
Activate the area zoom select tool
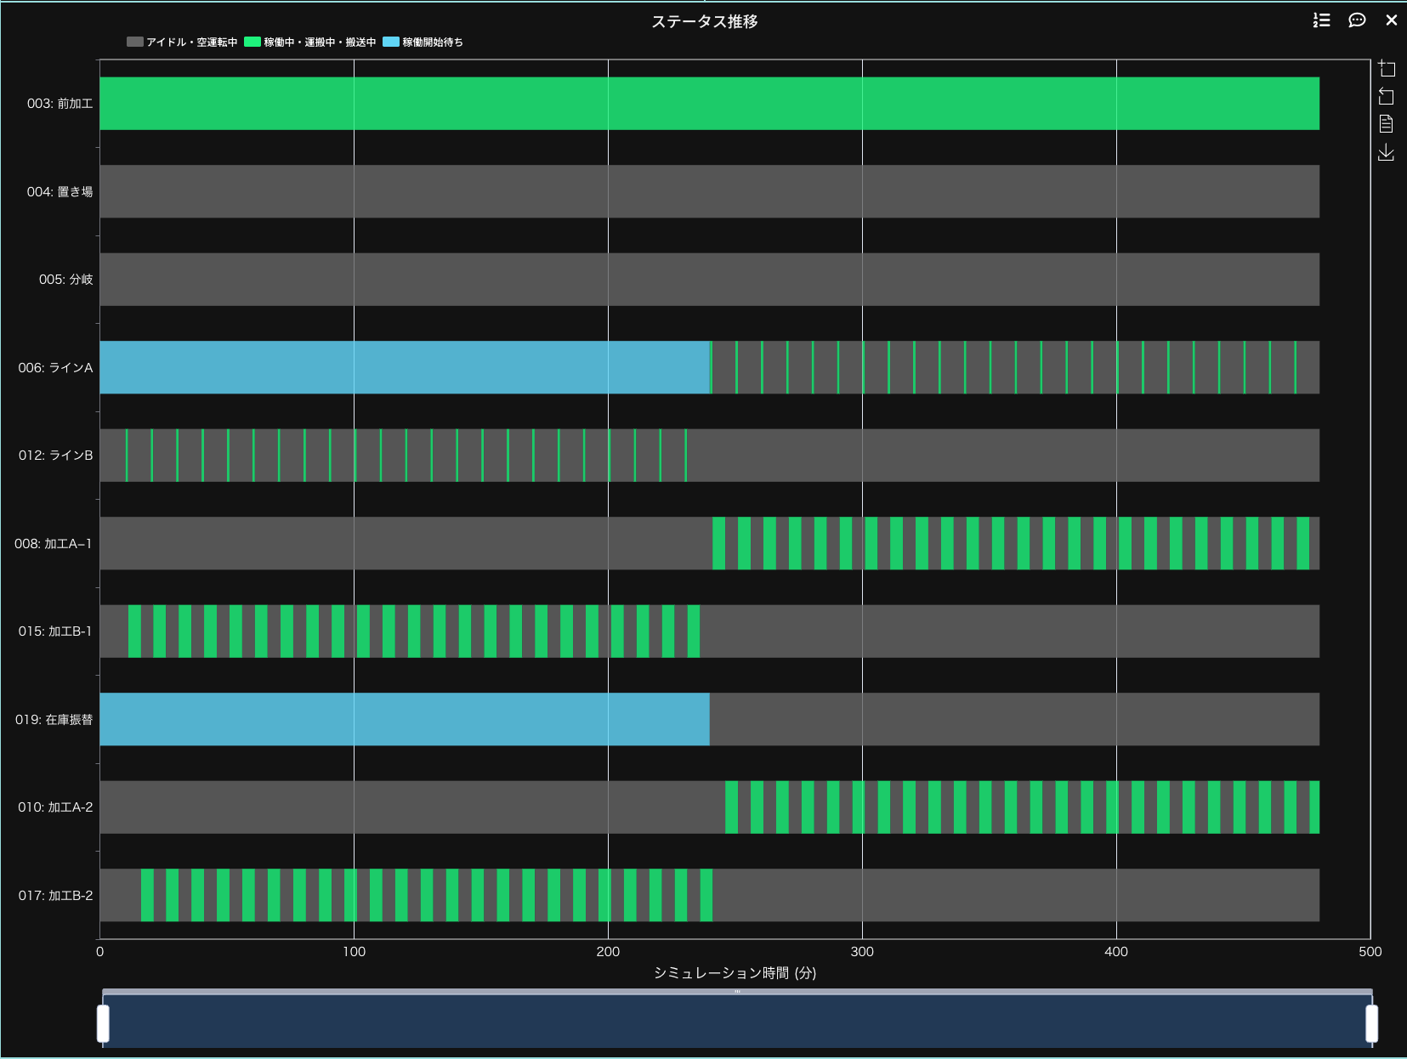[x=1387, y=69]
